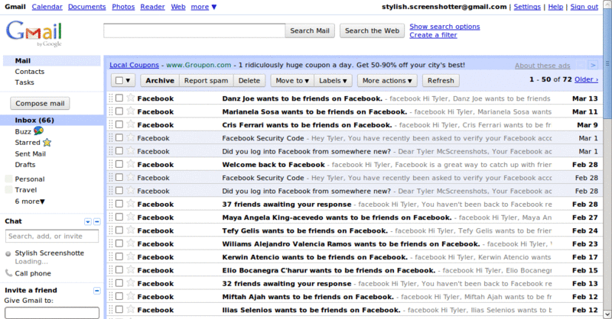Star the Danz Joe friend request email
Viewport: 612px width, 319px height.
131,98
